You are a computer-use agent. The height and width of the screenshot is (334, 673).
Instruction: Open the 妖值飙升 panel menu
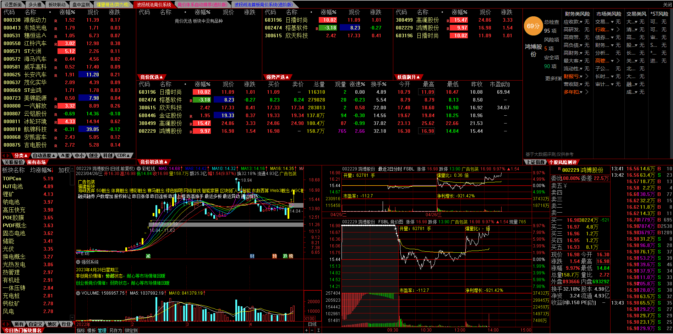[x=409, y=77]
